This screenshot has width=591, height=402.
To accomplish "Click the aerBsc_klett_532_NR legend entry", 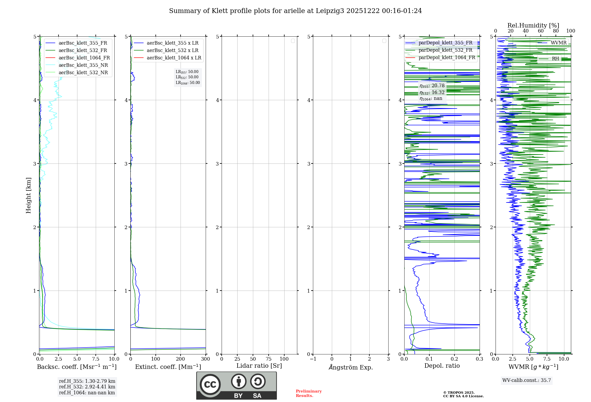I will pyautogui.click(x=83, y=73).
